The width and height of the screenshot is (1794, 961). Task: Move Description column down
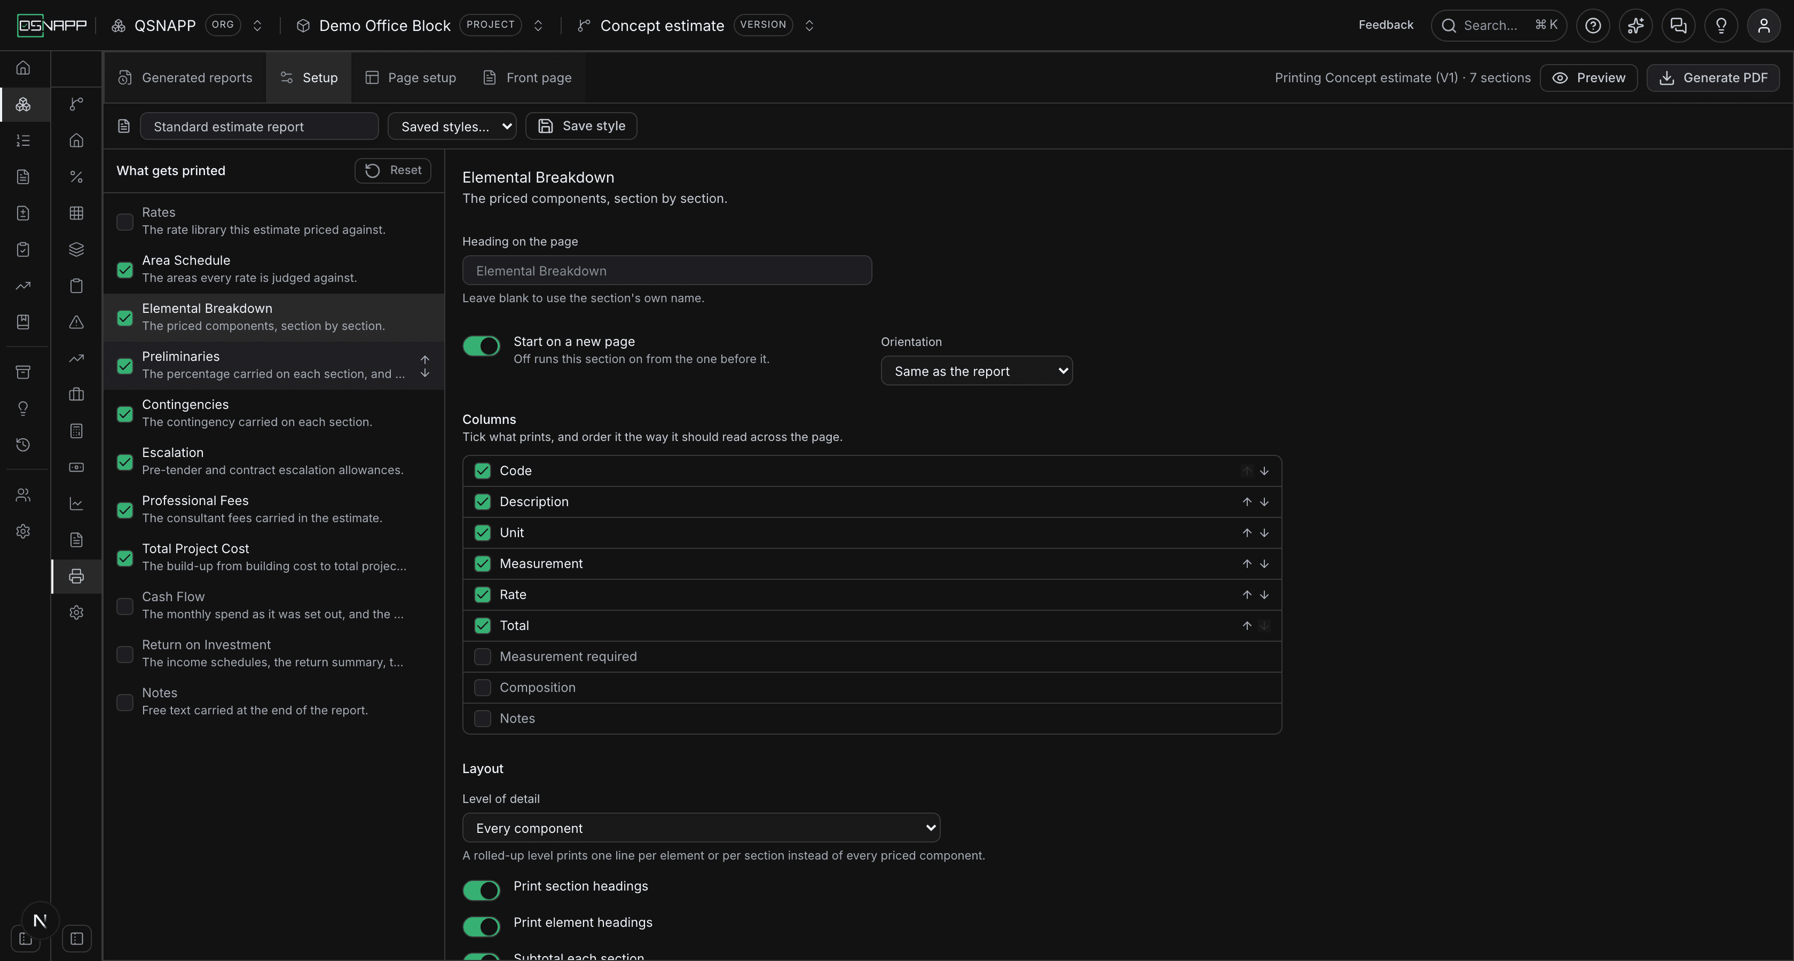tap(1264, 502)
